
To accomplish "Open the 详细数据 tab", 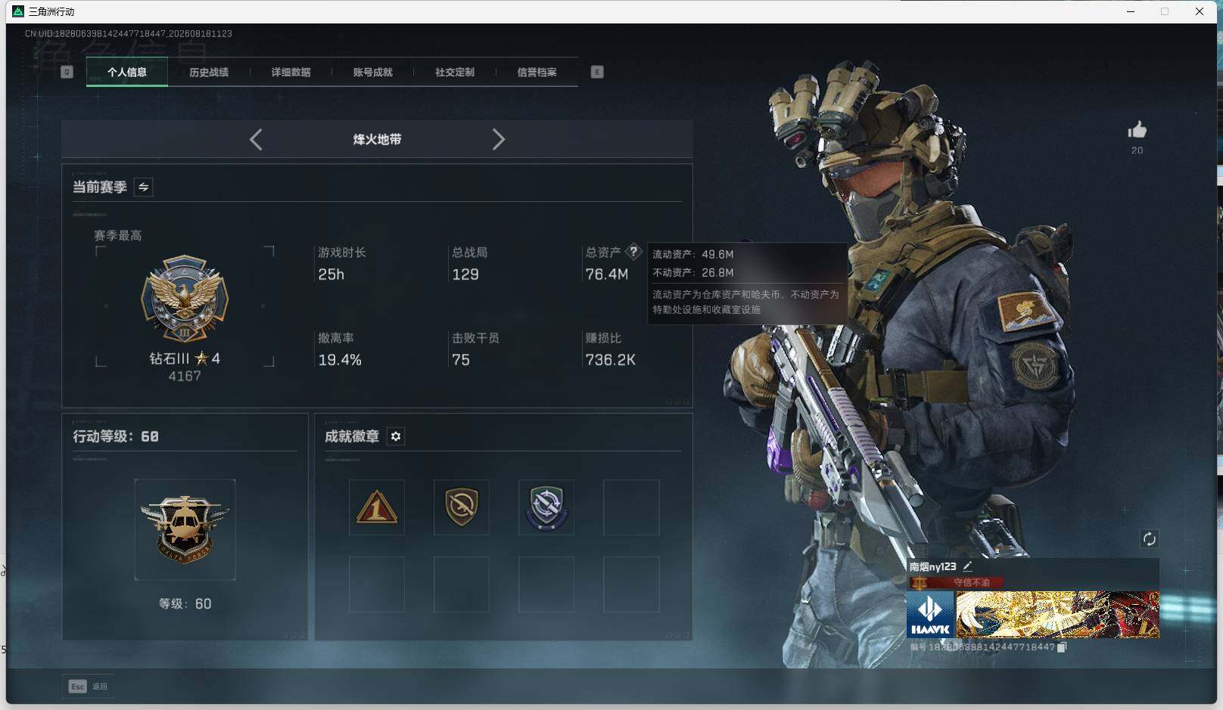I will (291, 72).
